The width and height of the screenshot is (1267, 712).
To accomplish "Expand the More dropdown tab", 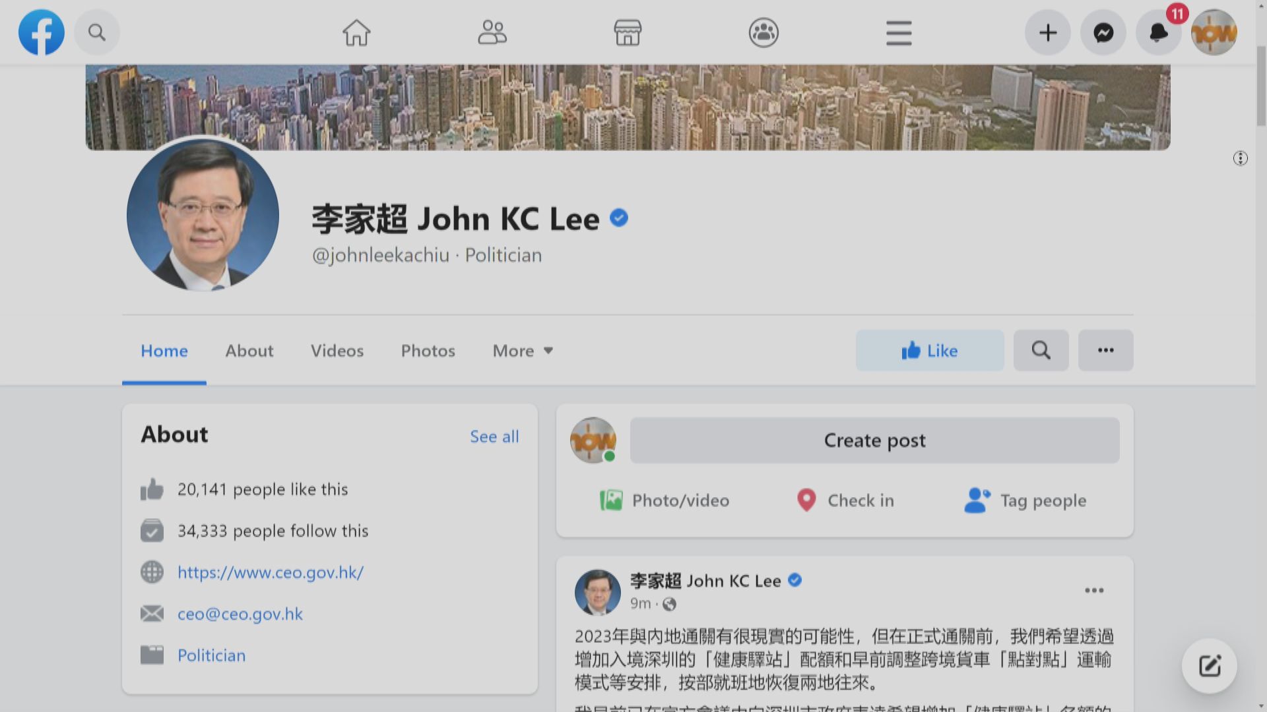I will click(x=523, y=351).
